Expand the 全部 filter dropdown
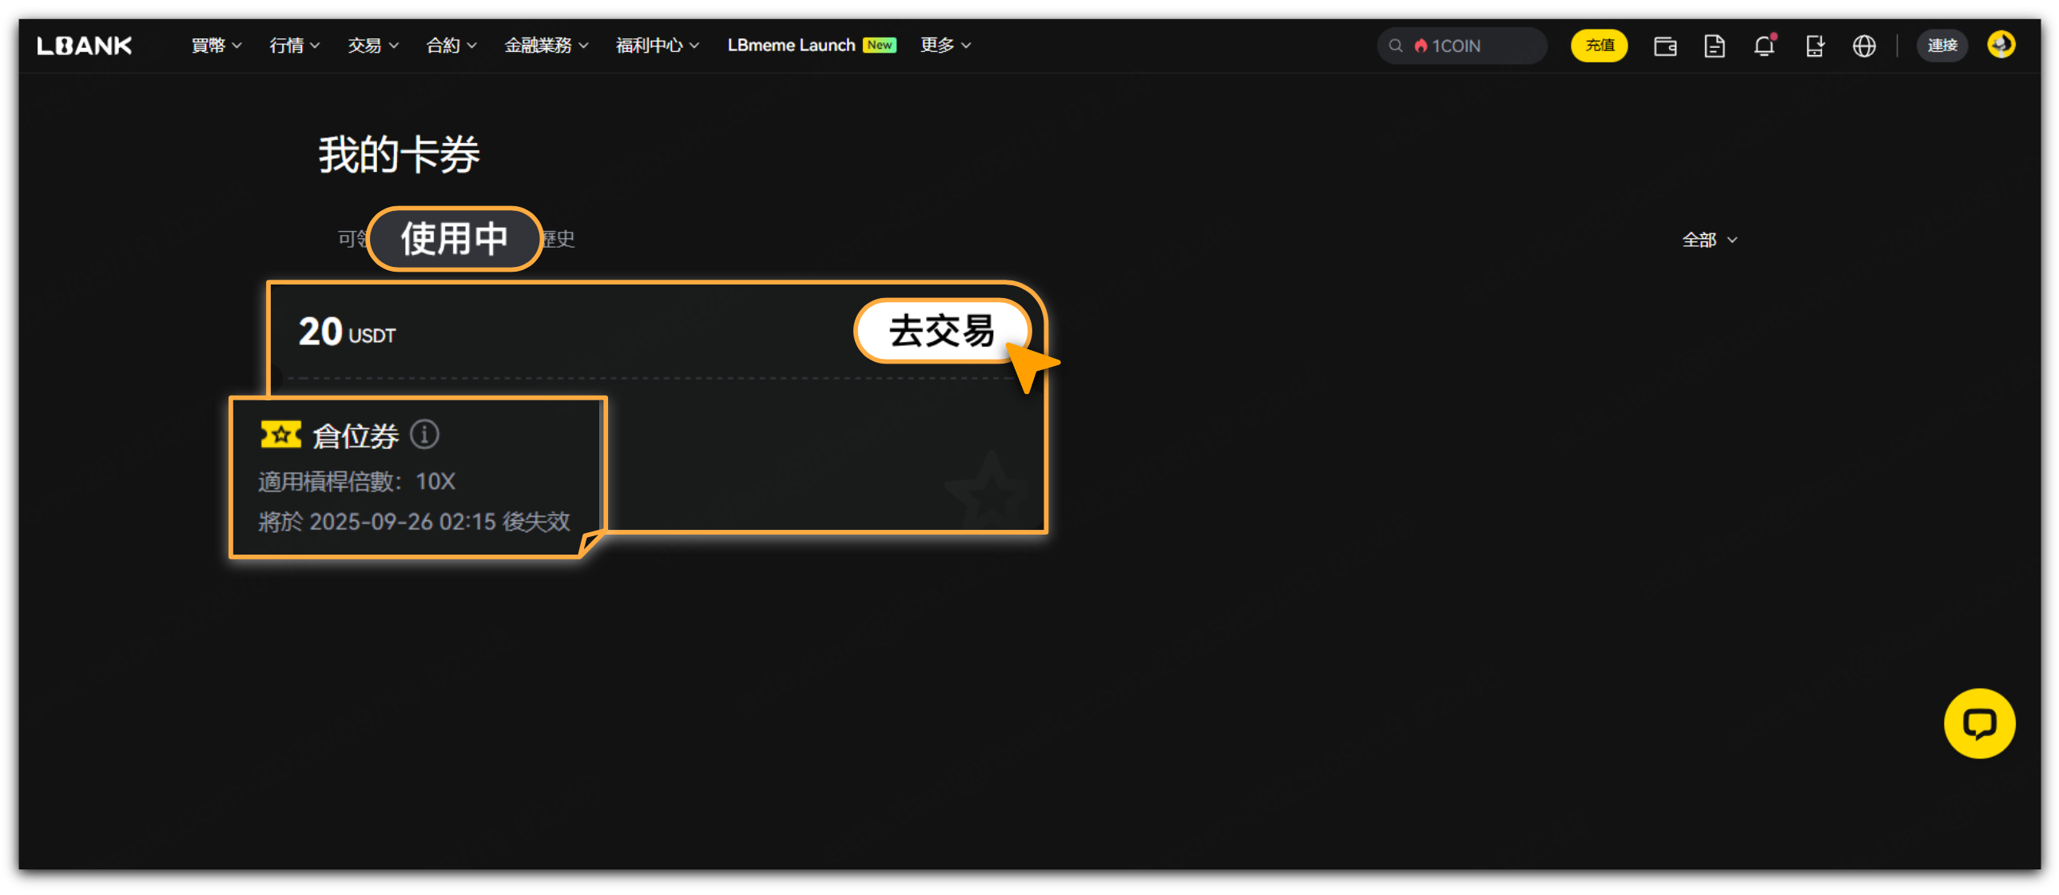Viewport: 2059px width, 895px height. pos(1708,240)
